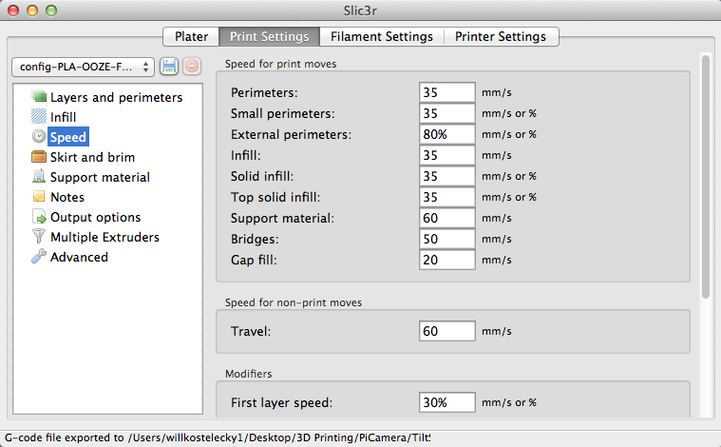Open the config preset dropdown
Image resolution: width=721 pixels, height=447 pixels.
(x=83, y=67)
